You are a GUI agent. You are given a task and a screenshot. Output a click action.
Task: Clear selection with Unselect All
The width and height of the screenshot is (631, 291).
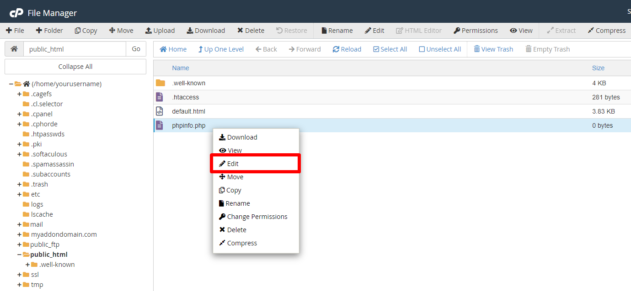pos(440,49)
